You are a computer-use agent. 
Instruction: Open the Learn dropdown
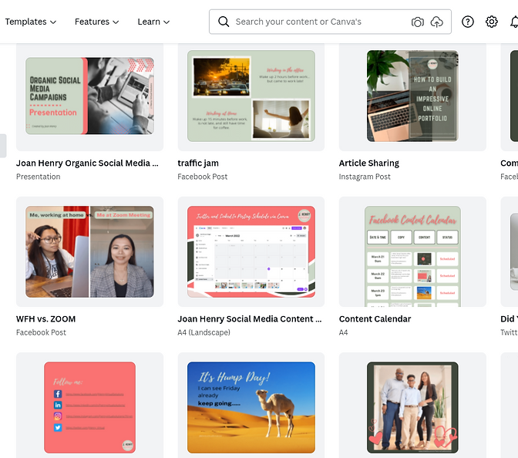(x=153, y=22)
